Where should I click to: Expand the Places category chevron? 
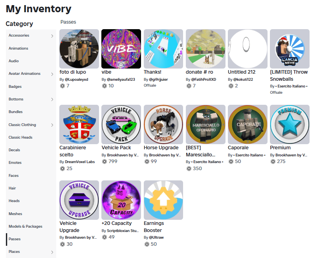tap(52, 252)
